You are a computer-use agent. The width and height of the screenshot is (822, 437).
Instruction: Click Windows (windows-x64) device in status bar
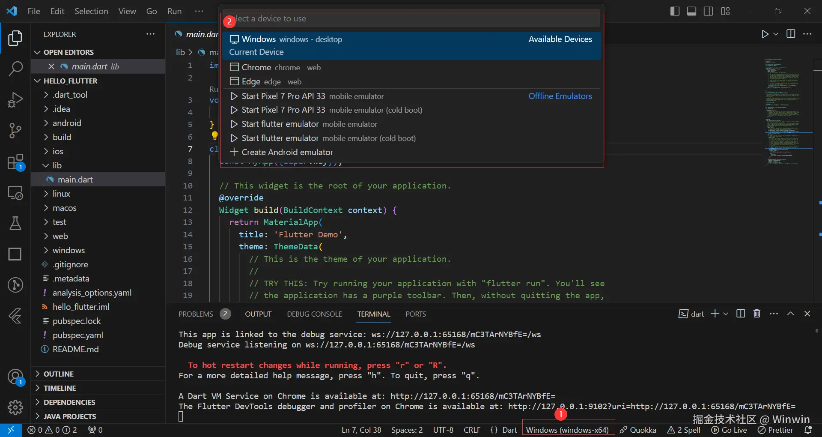(x=567, y=430)
